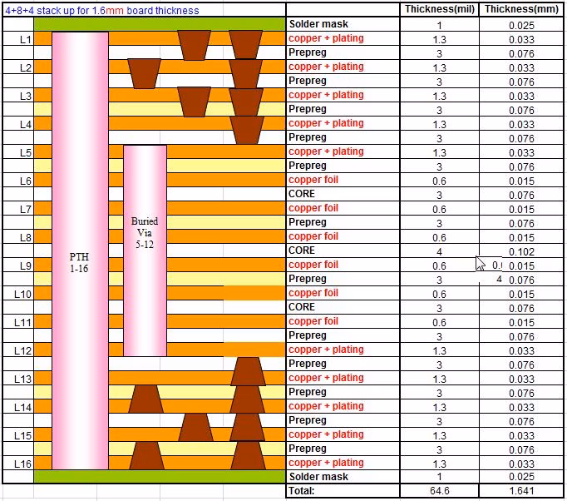567x501 pixels.
Task: Select the L8 layer label cell
Action: coord(18,236)
